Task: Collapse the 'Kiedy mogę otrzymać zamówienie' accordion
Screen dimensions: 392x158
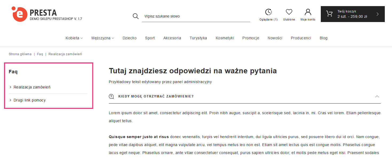Action: (377, 96)
